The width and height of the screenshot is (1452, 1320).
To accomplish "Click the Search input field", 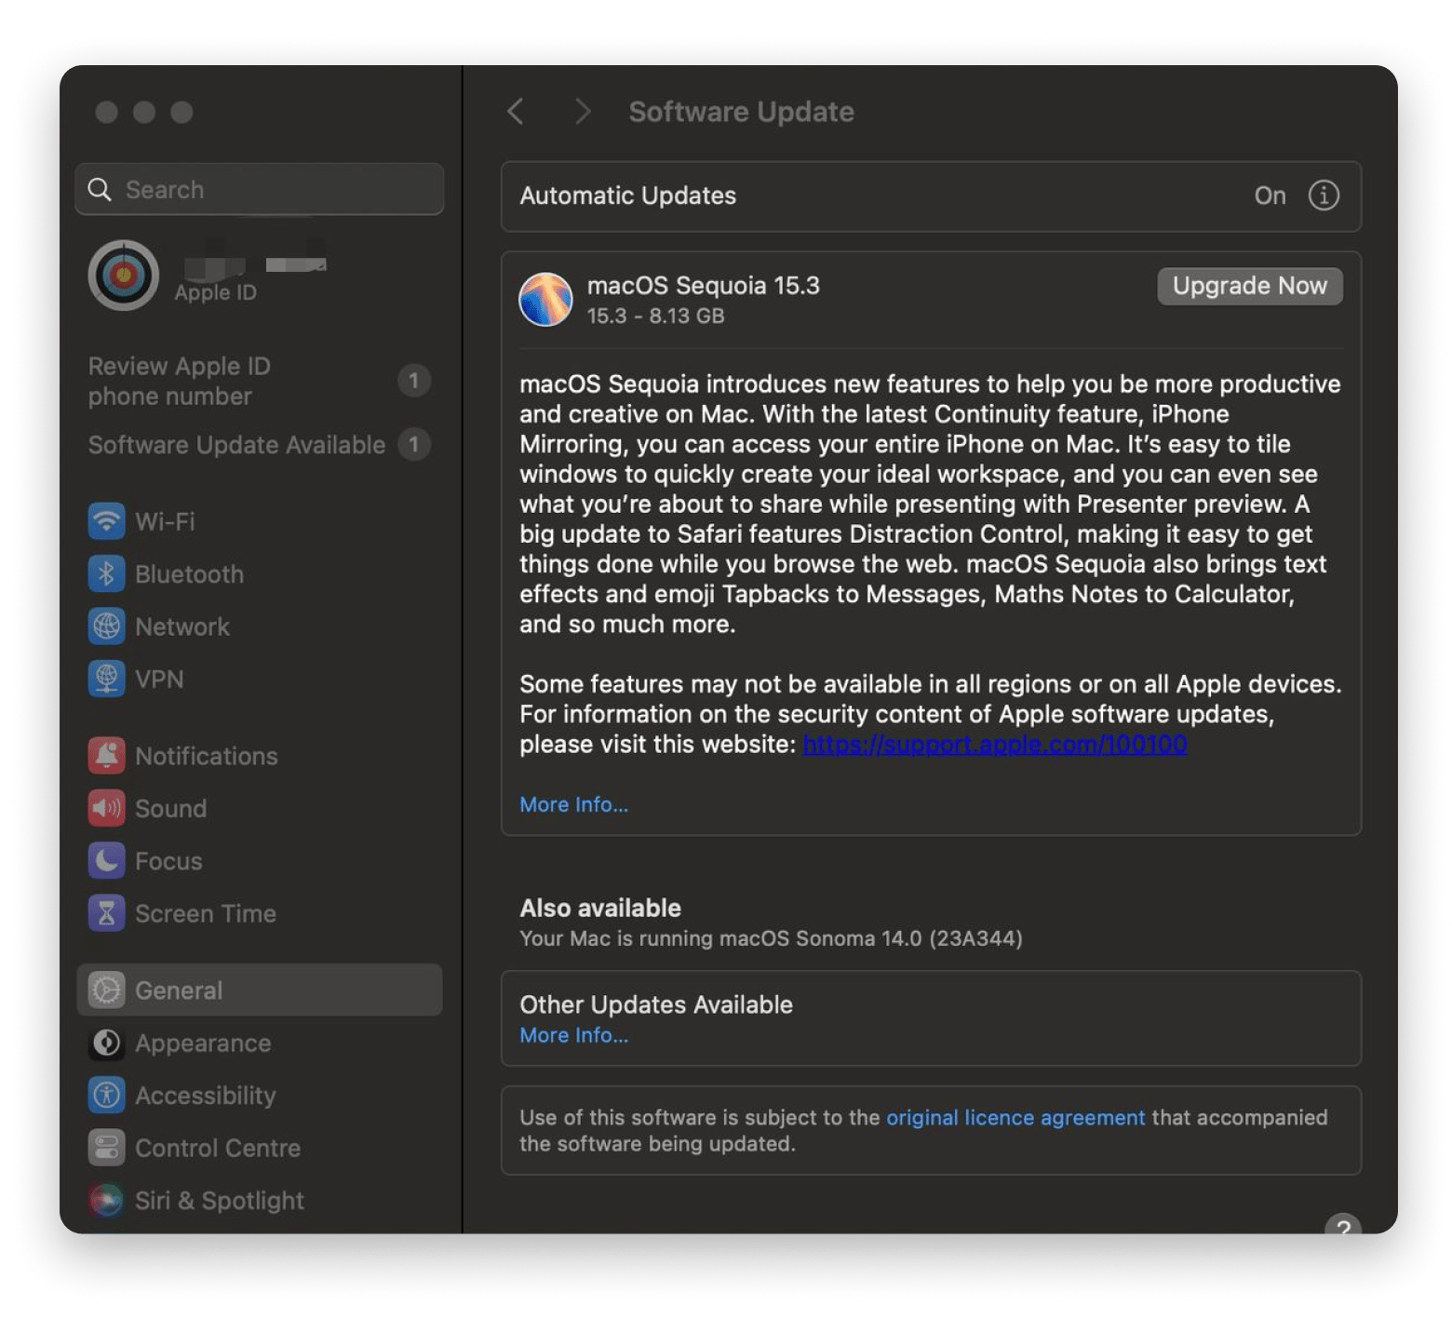I will pyautogui.click(x=259, y=190).
